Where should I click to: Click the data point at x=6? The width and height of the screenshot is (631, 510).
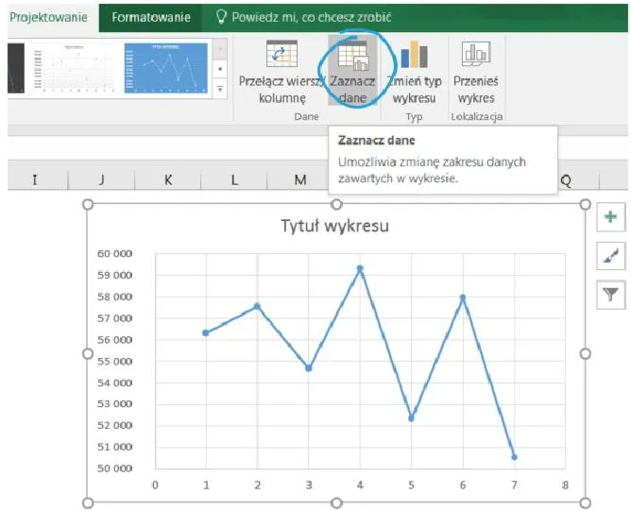463,297
